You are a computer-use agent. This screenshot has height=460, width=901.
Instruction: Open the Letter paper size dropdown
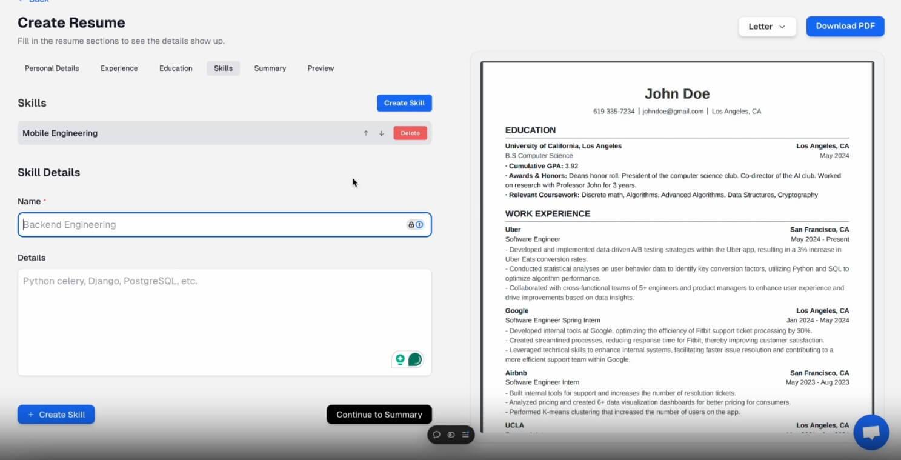[x=767, y=27]
